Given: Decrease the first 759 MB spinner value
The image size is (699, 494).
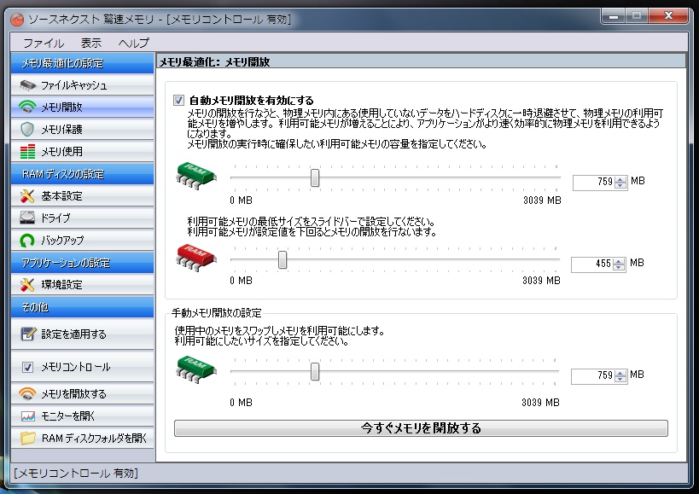Looking at the screenshot, I should point(620,185).
